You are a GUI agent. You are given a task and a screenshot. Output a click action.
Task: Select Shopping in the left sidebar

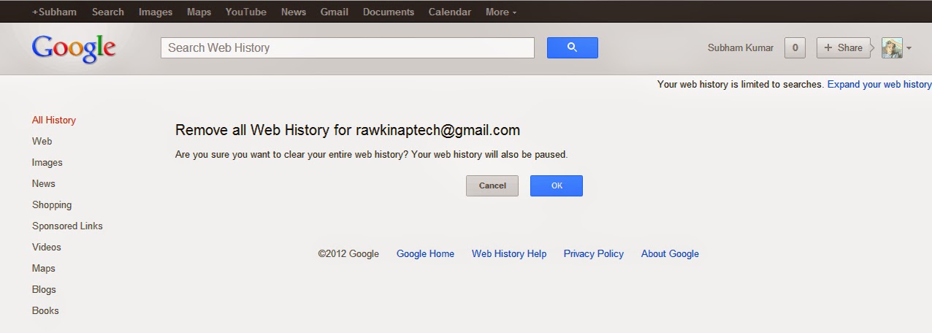pyautogui.click(x=52, y=204)
